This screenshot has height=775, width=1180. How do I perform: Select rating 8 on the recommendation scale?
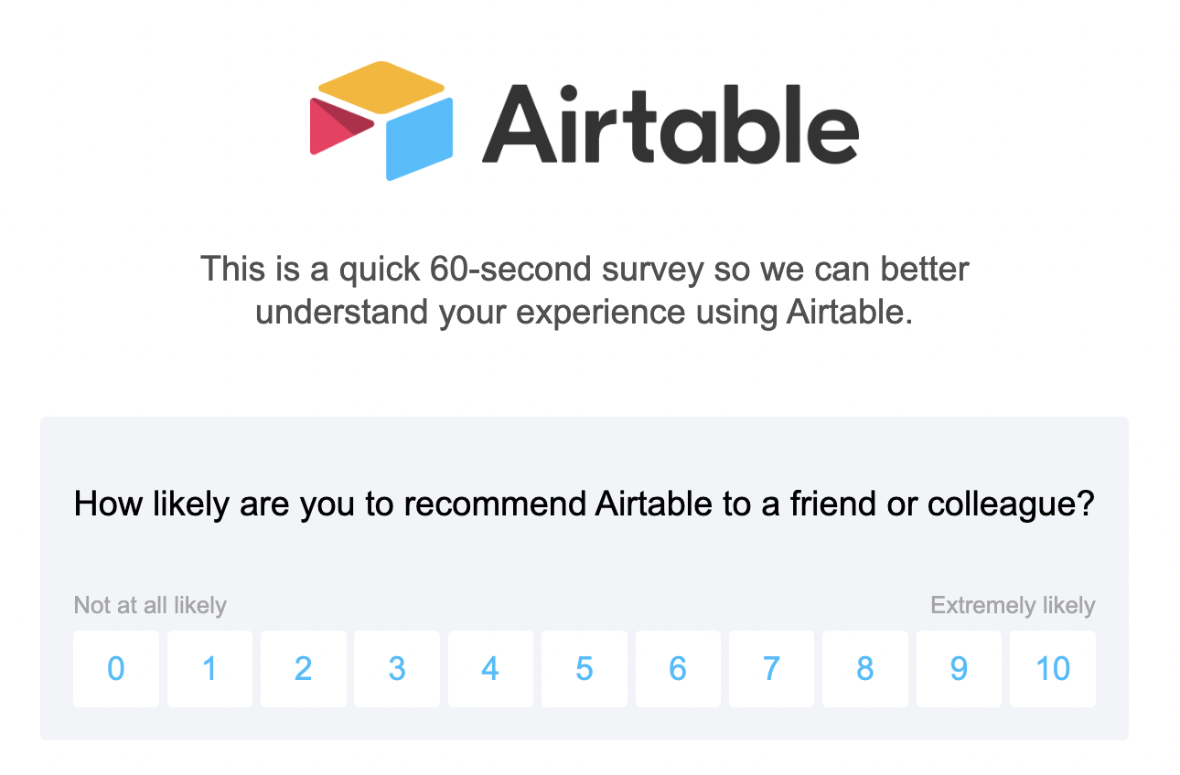tap(864, 669)
